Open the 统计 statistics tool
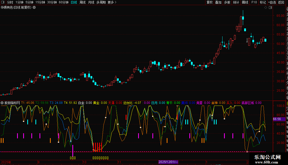This screenshot has height=165, width=288. [x=236, y=2]
